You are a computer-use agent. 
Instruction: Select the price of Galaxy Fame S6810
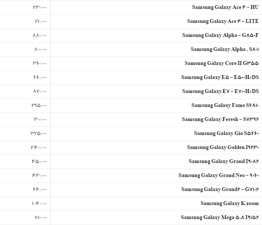(x=39, y=105)
